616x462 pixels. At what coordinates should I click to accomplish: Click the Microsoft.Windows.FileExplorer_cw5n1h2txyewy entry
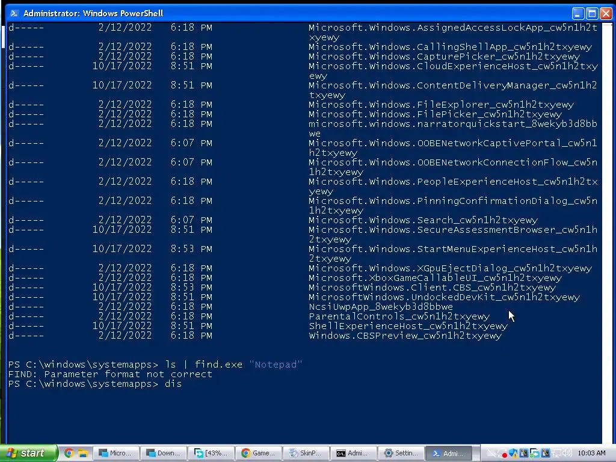pos(441,105)
